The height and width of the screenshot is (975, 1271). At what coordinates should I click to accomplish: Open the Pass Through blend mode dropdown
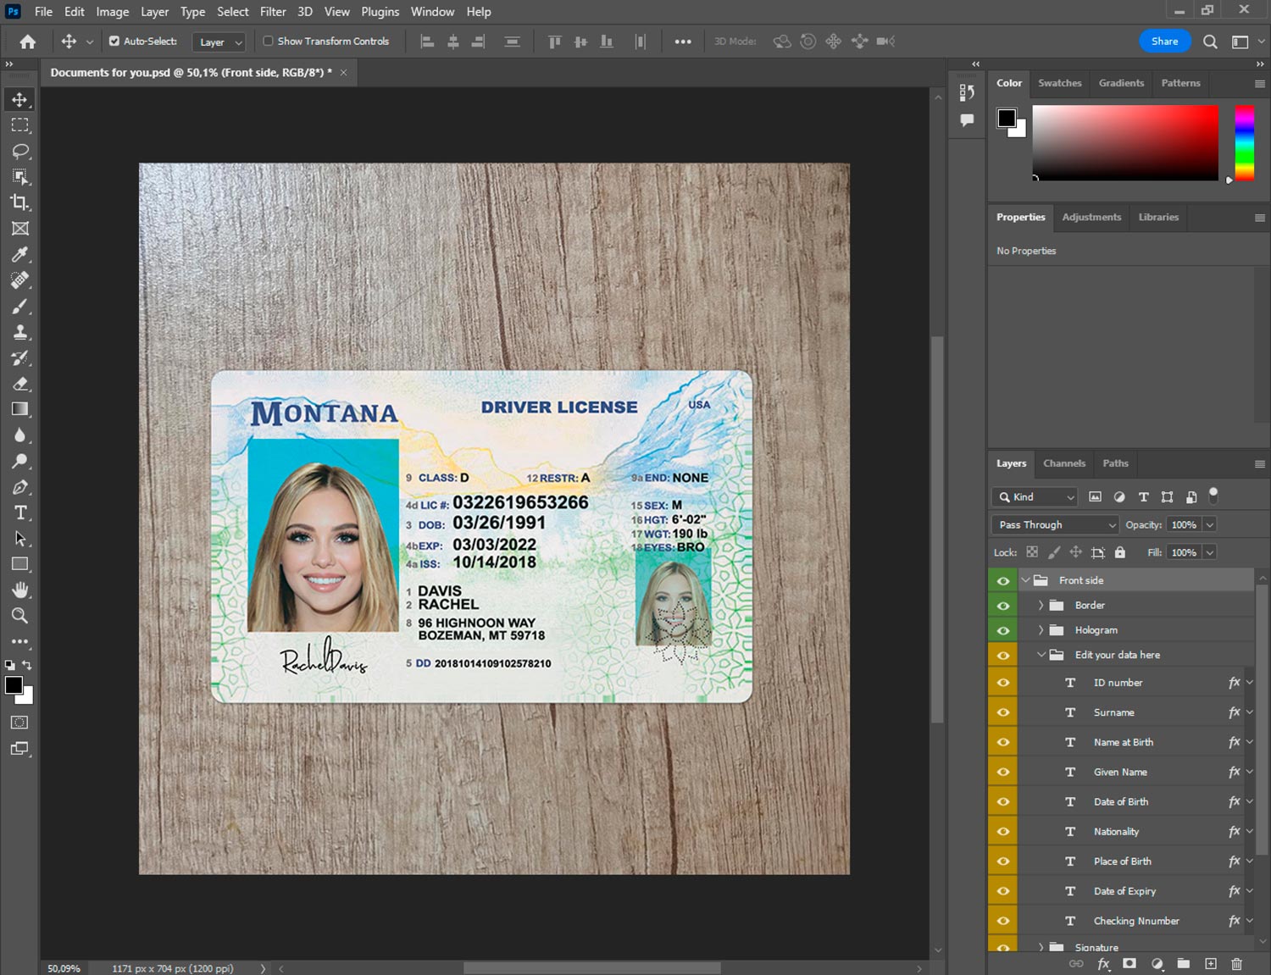pyautogui.click(x=1055, y=525)
